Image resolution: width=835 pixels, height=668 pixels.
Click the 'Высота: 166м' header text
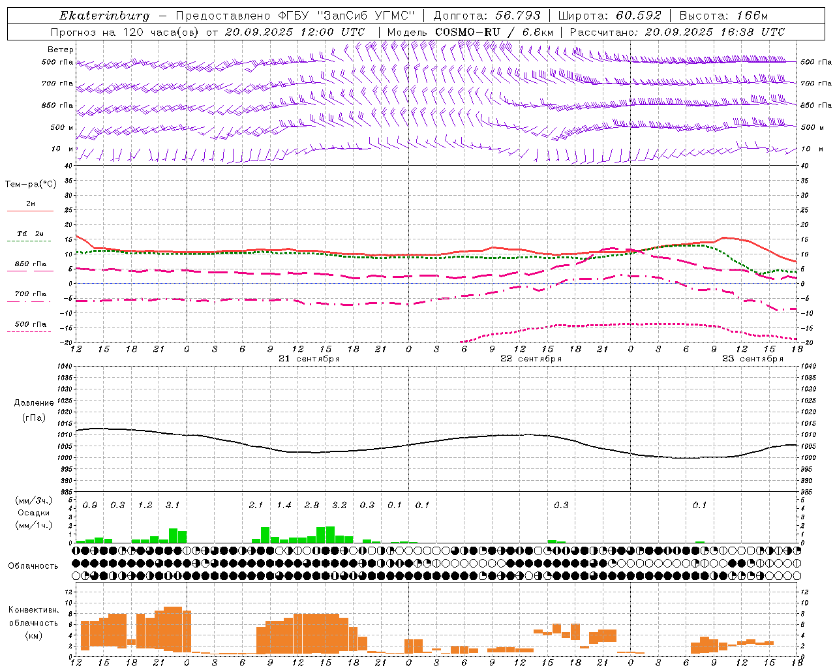click(723, 16)
